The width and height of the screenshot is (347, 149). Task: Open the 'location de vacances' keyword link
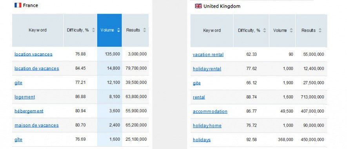coord(37,68)
